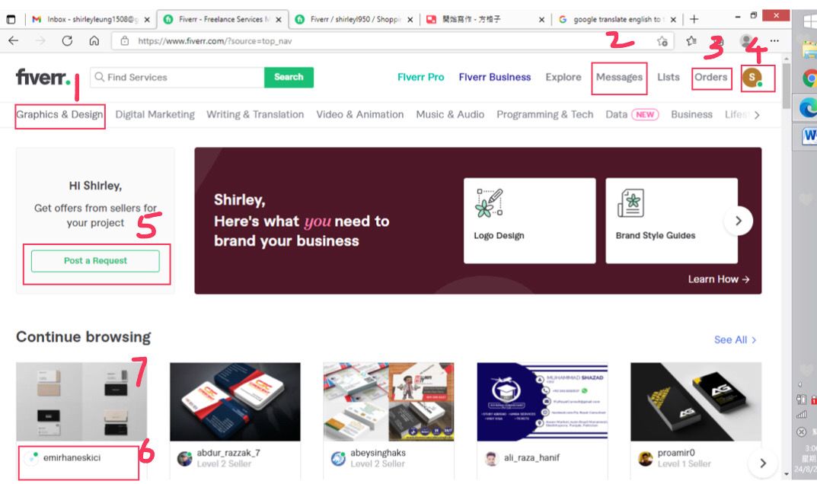Show next gigs with carousel arrow

763,463
